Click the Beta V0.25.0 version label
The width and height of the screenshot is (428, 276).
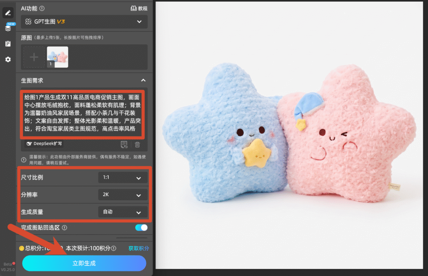pos(8,267)
